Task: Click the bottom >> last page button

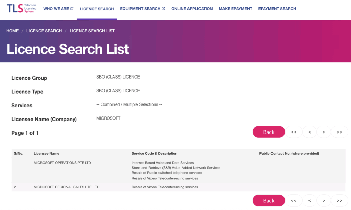Action: [339, 200]
